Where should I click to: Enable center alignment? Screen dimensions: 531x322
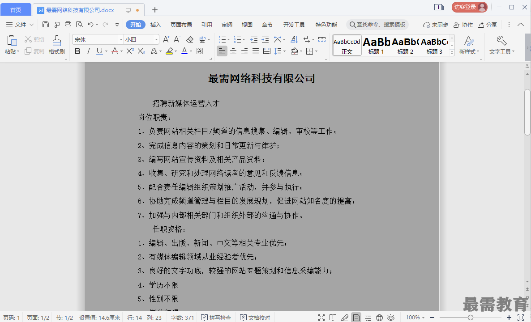[x=233, y=51]
